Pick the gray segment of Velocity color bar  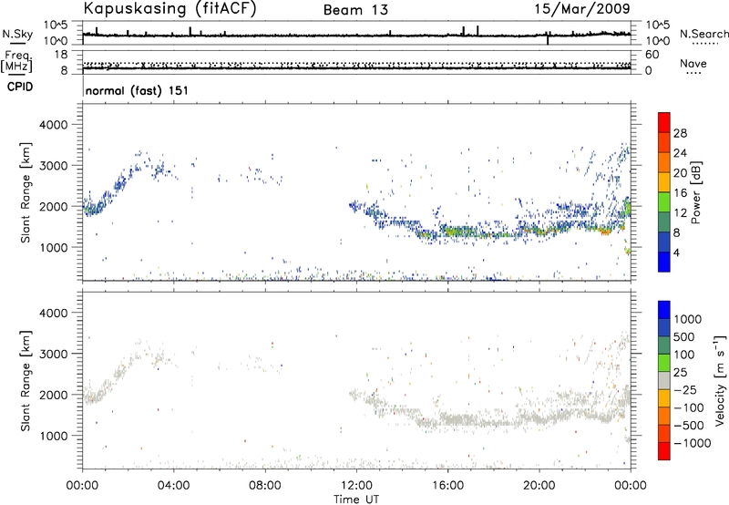click(x=664, y=380)
